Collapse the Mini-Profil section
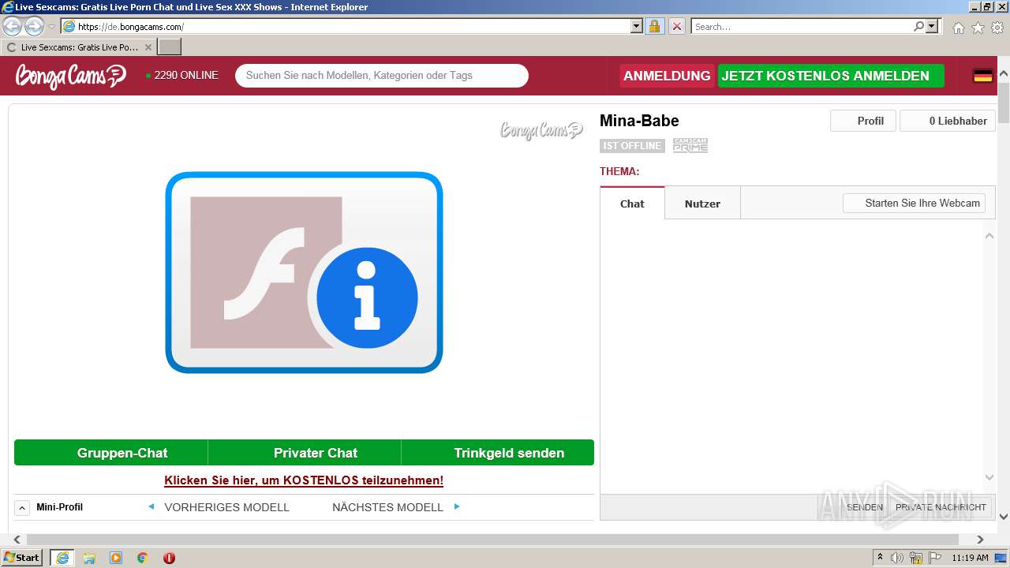The width and height of the screenshot is (1010, 568). (23, 507)
